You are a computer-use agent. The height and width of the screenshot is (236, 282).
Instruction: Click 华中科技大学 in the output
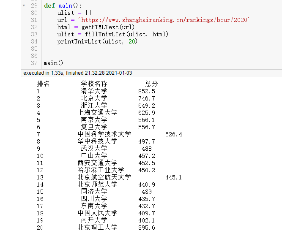(x=98, y=141)
